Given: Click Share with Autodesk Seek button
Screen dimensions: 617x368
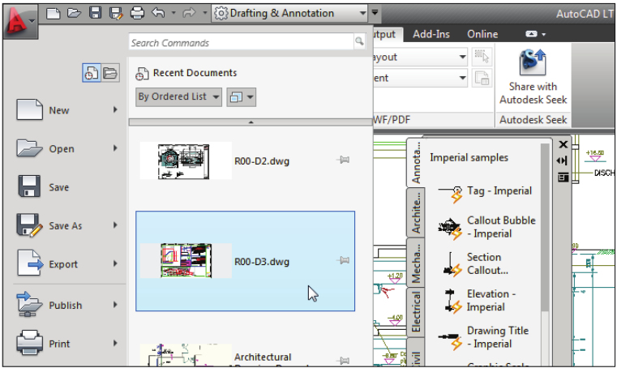Looking at the screenshot, I should click(533, 76).
